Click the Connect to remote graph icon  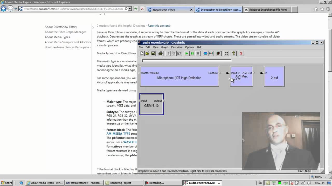coord(219,53)
